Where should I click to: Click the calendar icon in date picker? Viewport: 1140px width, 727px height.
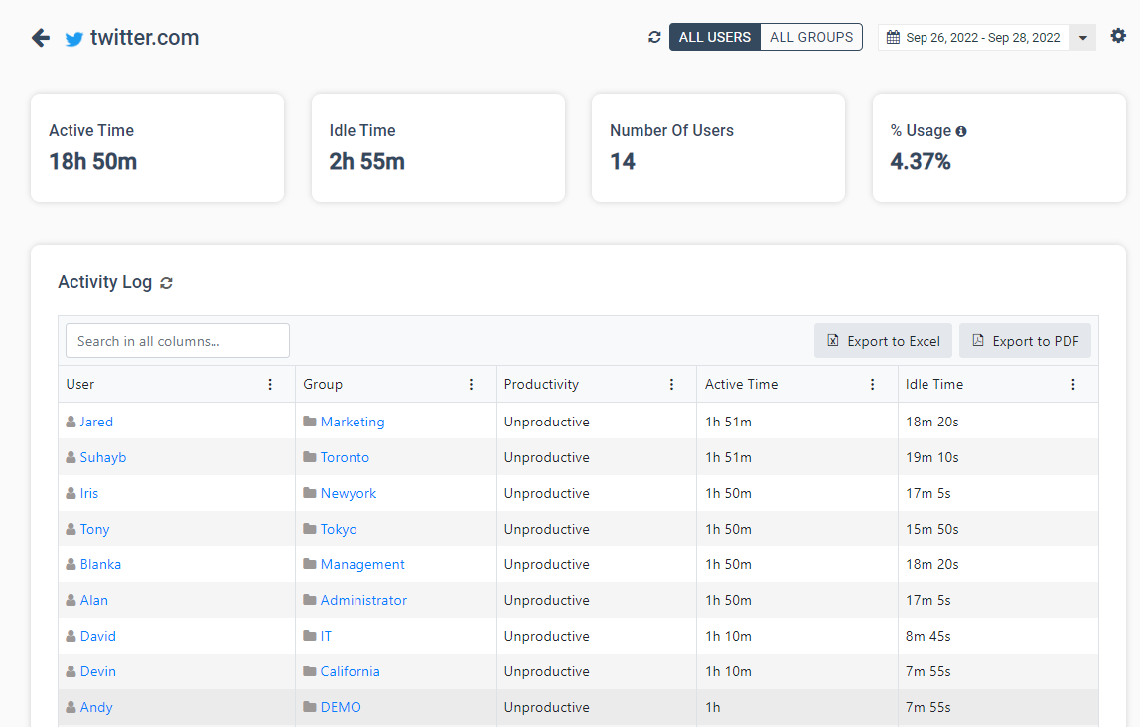click(893, 37)
